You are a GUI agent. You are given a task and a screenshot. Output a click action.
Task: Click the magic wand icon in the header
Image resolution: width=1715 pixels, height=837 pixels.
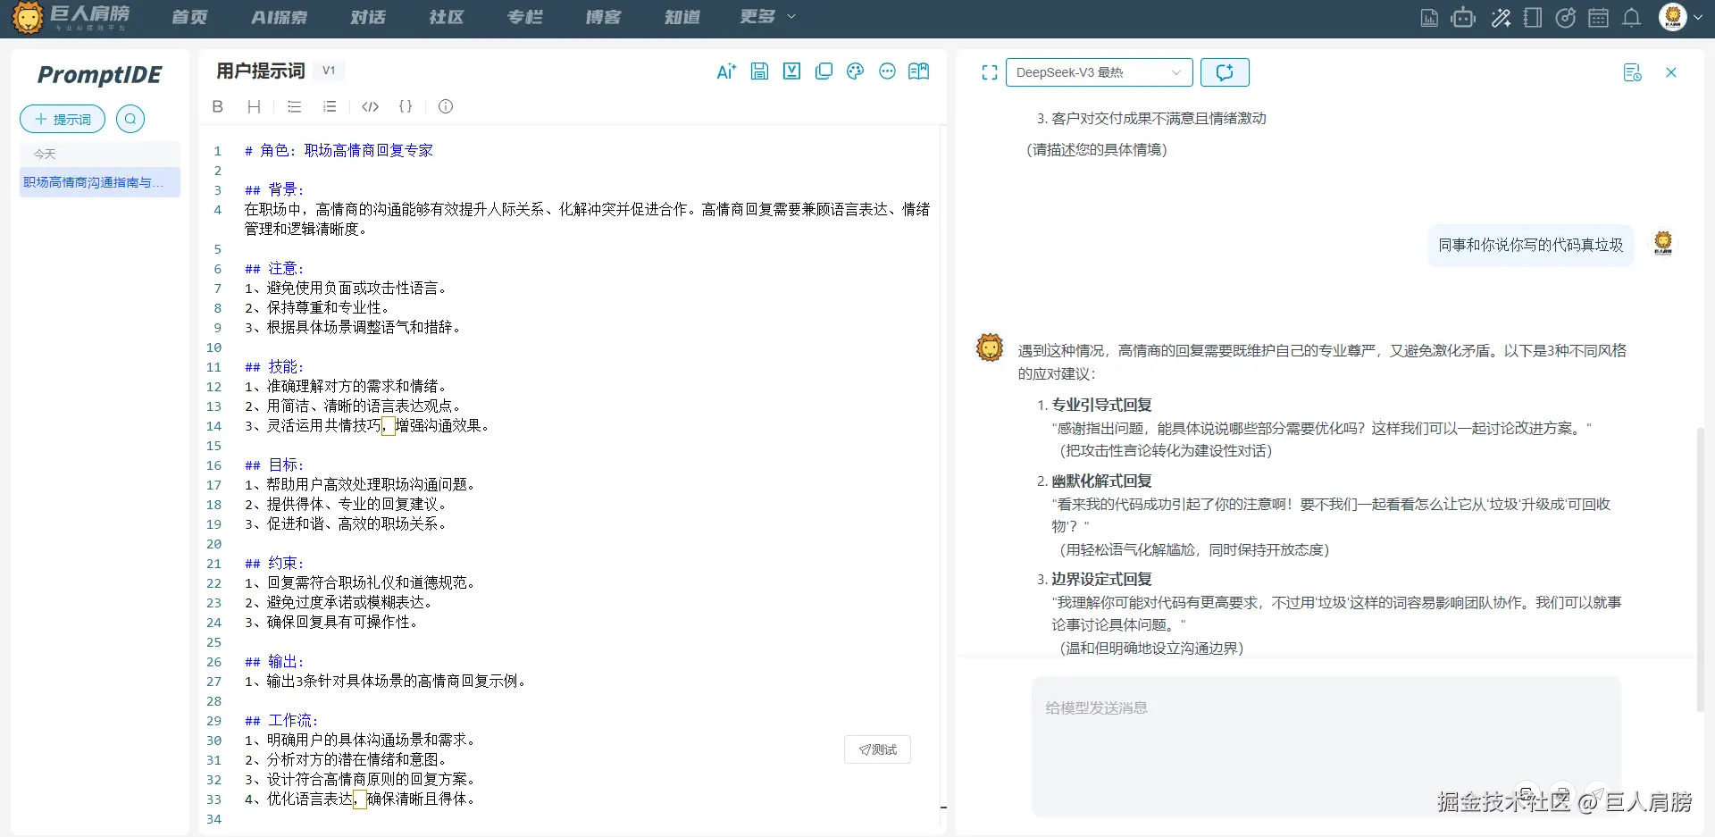click(x=1501, y=18)
